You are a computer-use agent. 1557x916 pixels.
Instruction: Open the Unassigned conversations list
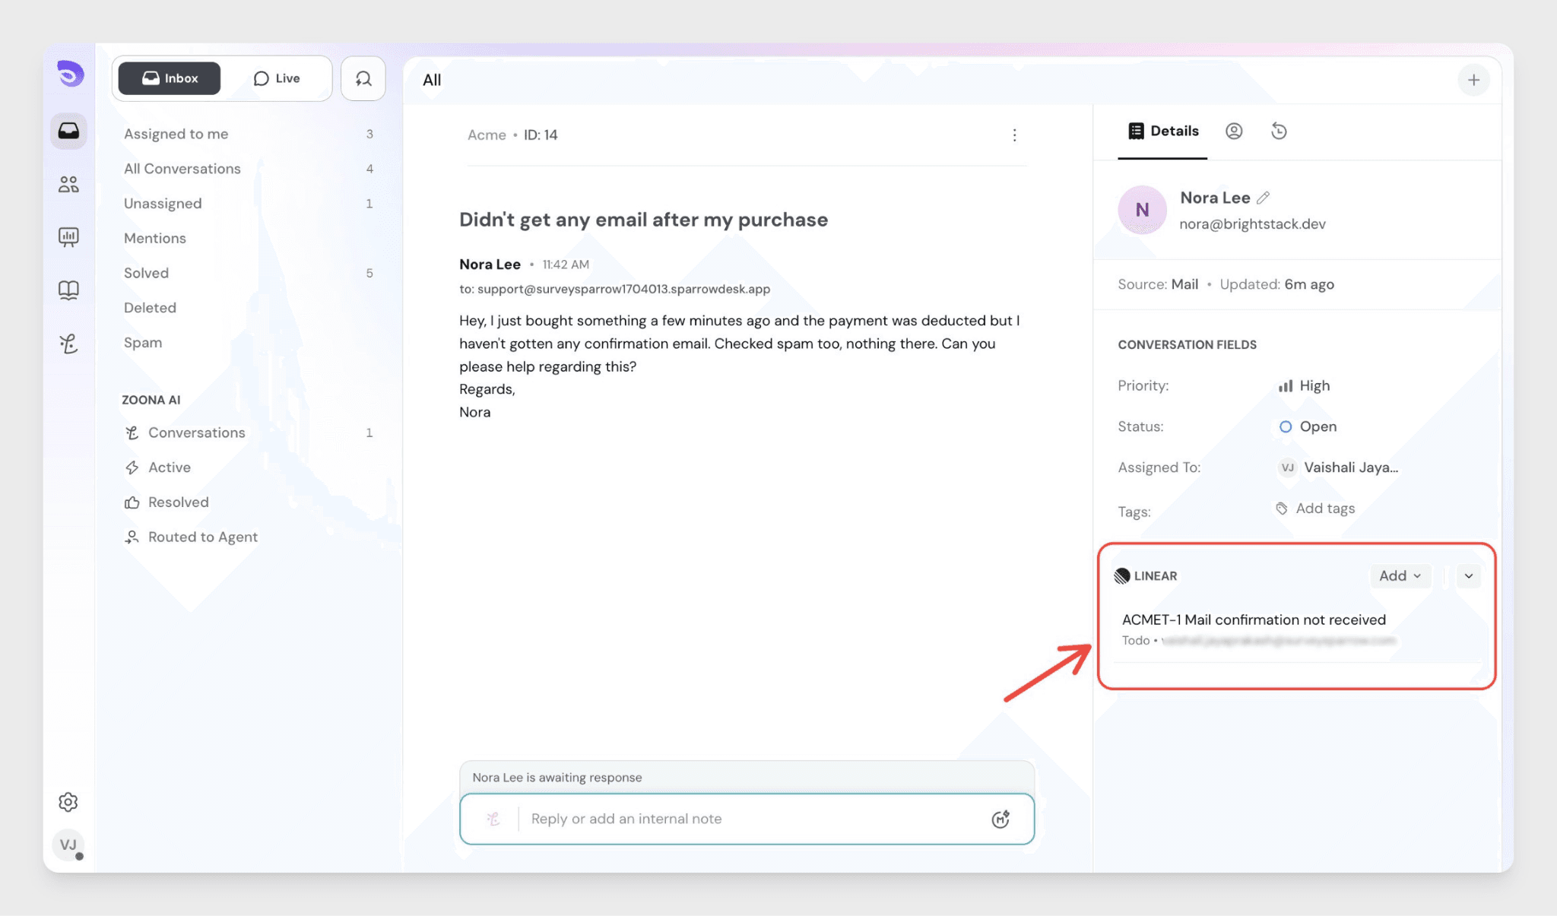click(163, 204)
